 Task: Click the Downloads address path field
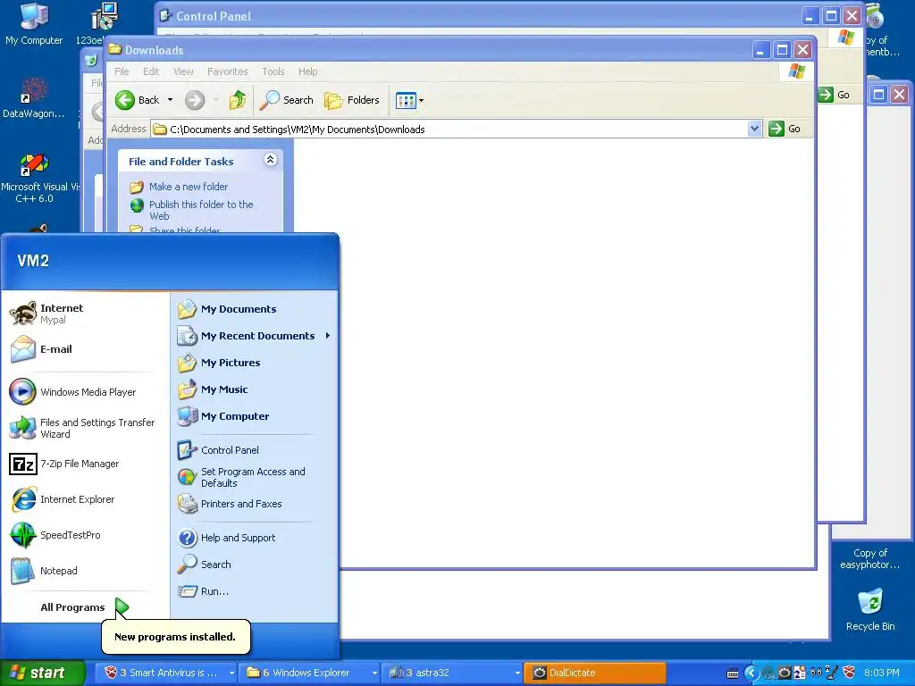point(449,129)
